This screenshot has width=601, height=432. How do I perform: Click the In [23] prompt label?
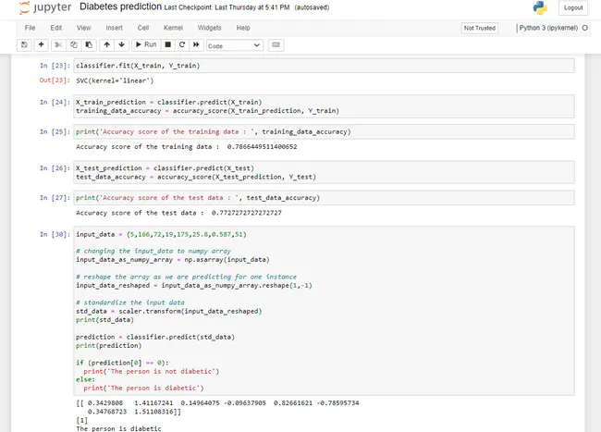tap(55, 66)
